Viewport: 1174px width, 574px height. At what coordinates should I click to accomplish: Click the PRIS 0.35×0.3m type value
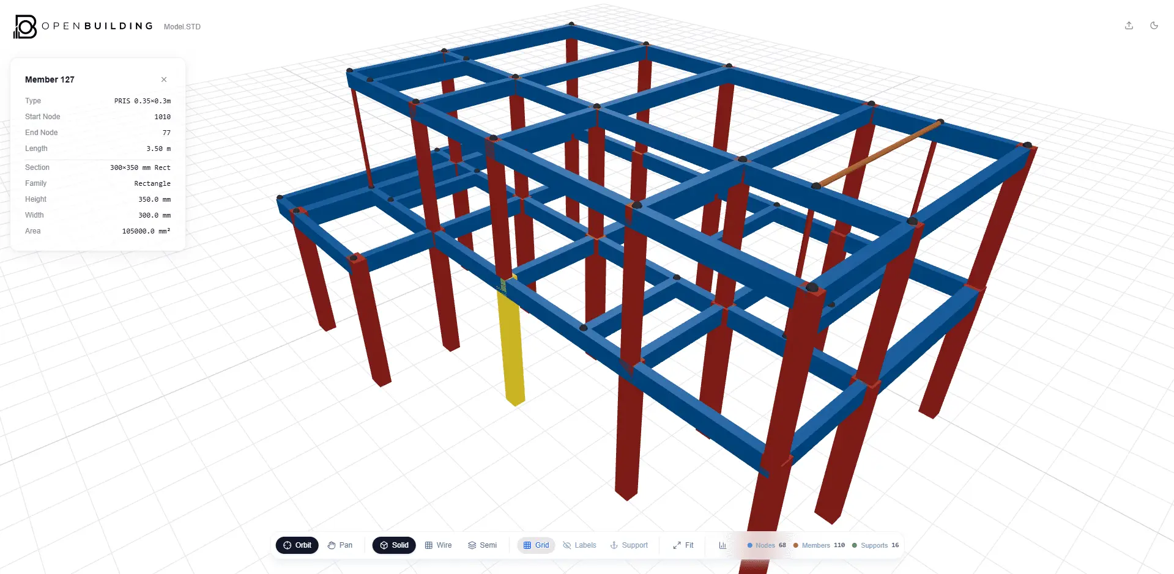(x=143, y=101)
